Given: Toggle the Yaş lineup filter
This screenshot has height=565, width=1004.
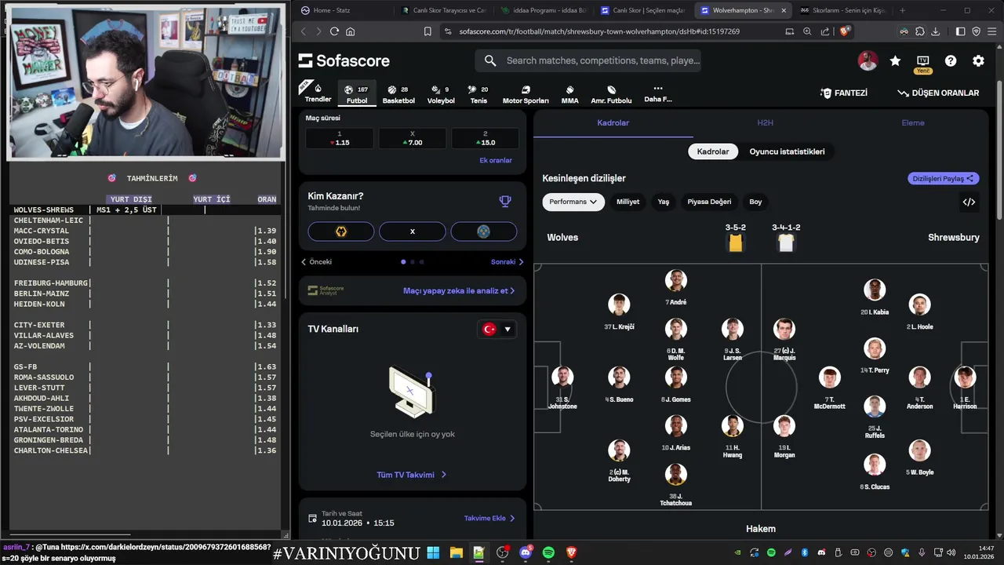Looking at the screenshot, I should coord(664,202).
